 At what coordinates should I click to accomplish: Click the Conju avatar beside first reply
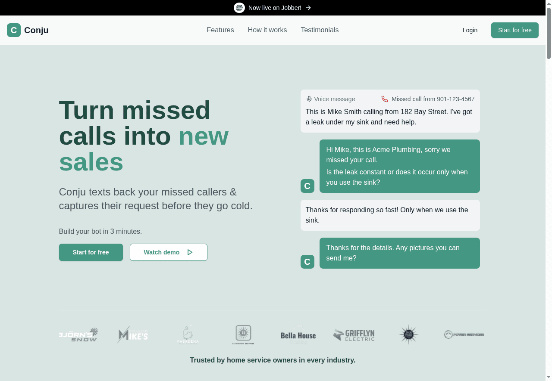click(x=307, y=186)
